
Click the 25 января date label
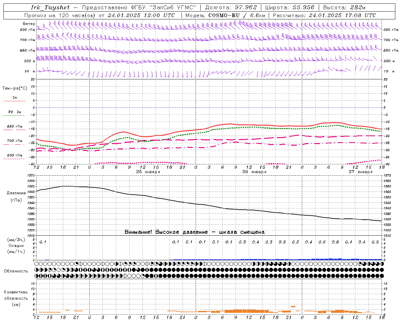pyautogui.click(x=148, y=172)
